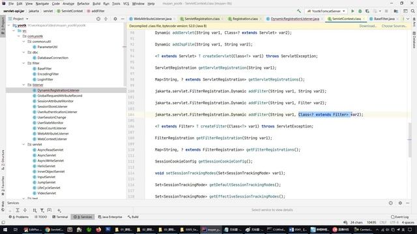The width and height of the screenshot is (417, 234).
Task: Open YootkTomcatServer run configuration dropdown
Action: (326, 11)
